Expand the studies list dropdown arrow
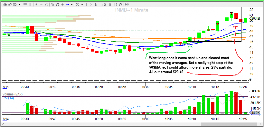This screenshot has height=127, width=264. (19, 4)
